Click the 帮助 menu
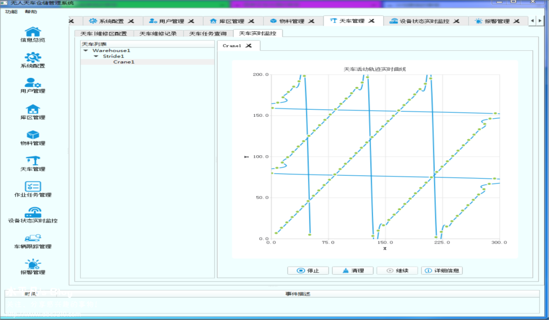Screen dimensions: 549x320 (30, 11)
